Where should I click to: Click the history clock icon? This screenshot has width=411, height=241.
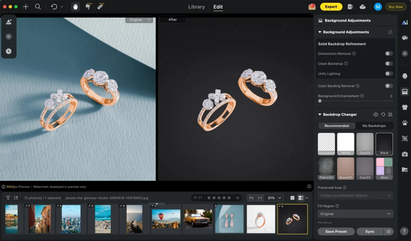9,51
